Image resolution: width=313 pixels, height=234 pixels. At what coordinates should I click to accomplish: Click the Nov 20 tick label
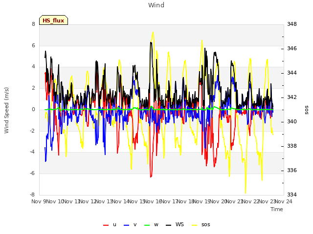218,201
